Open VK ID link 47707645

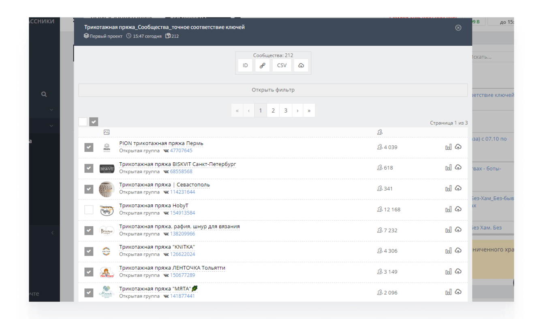tap(181, 151)
